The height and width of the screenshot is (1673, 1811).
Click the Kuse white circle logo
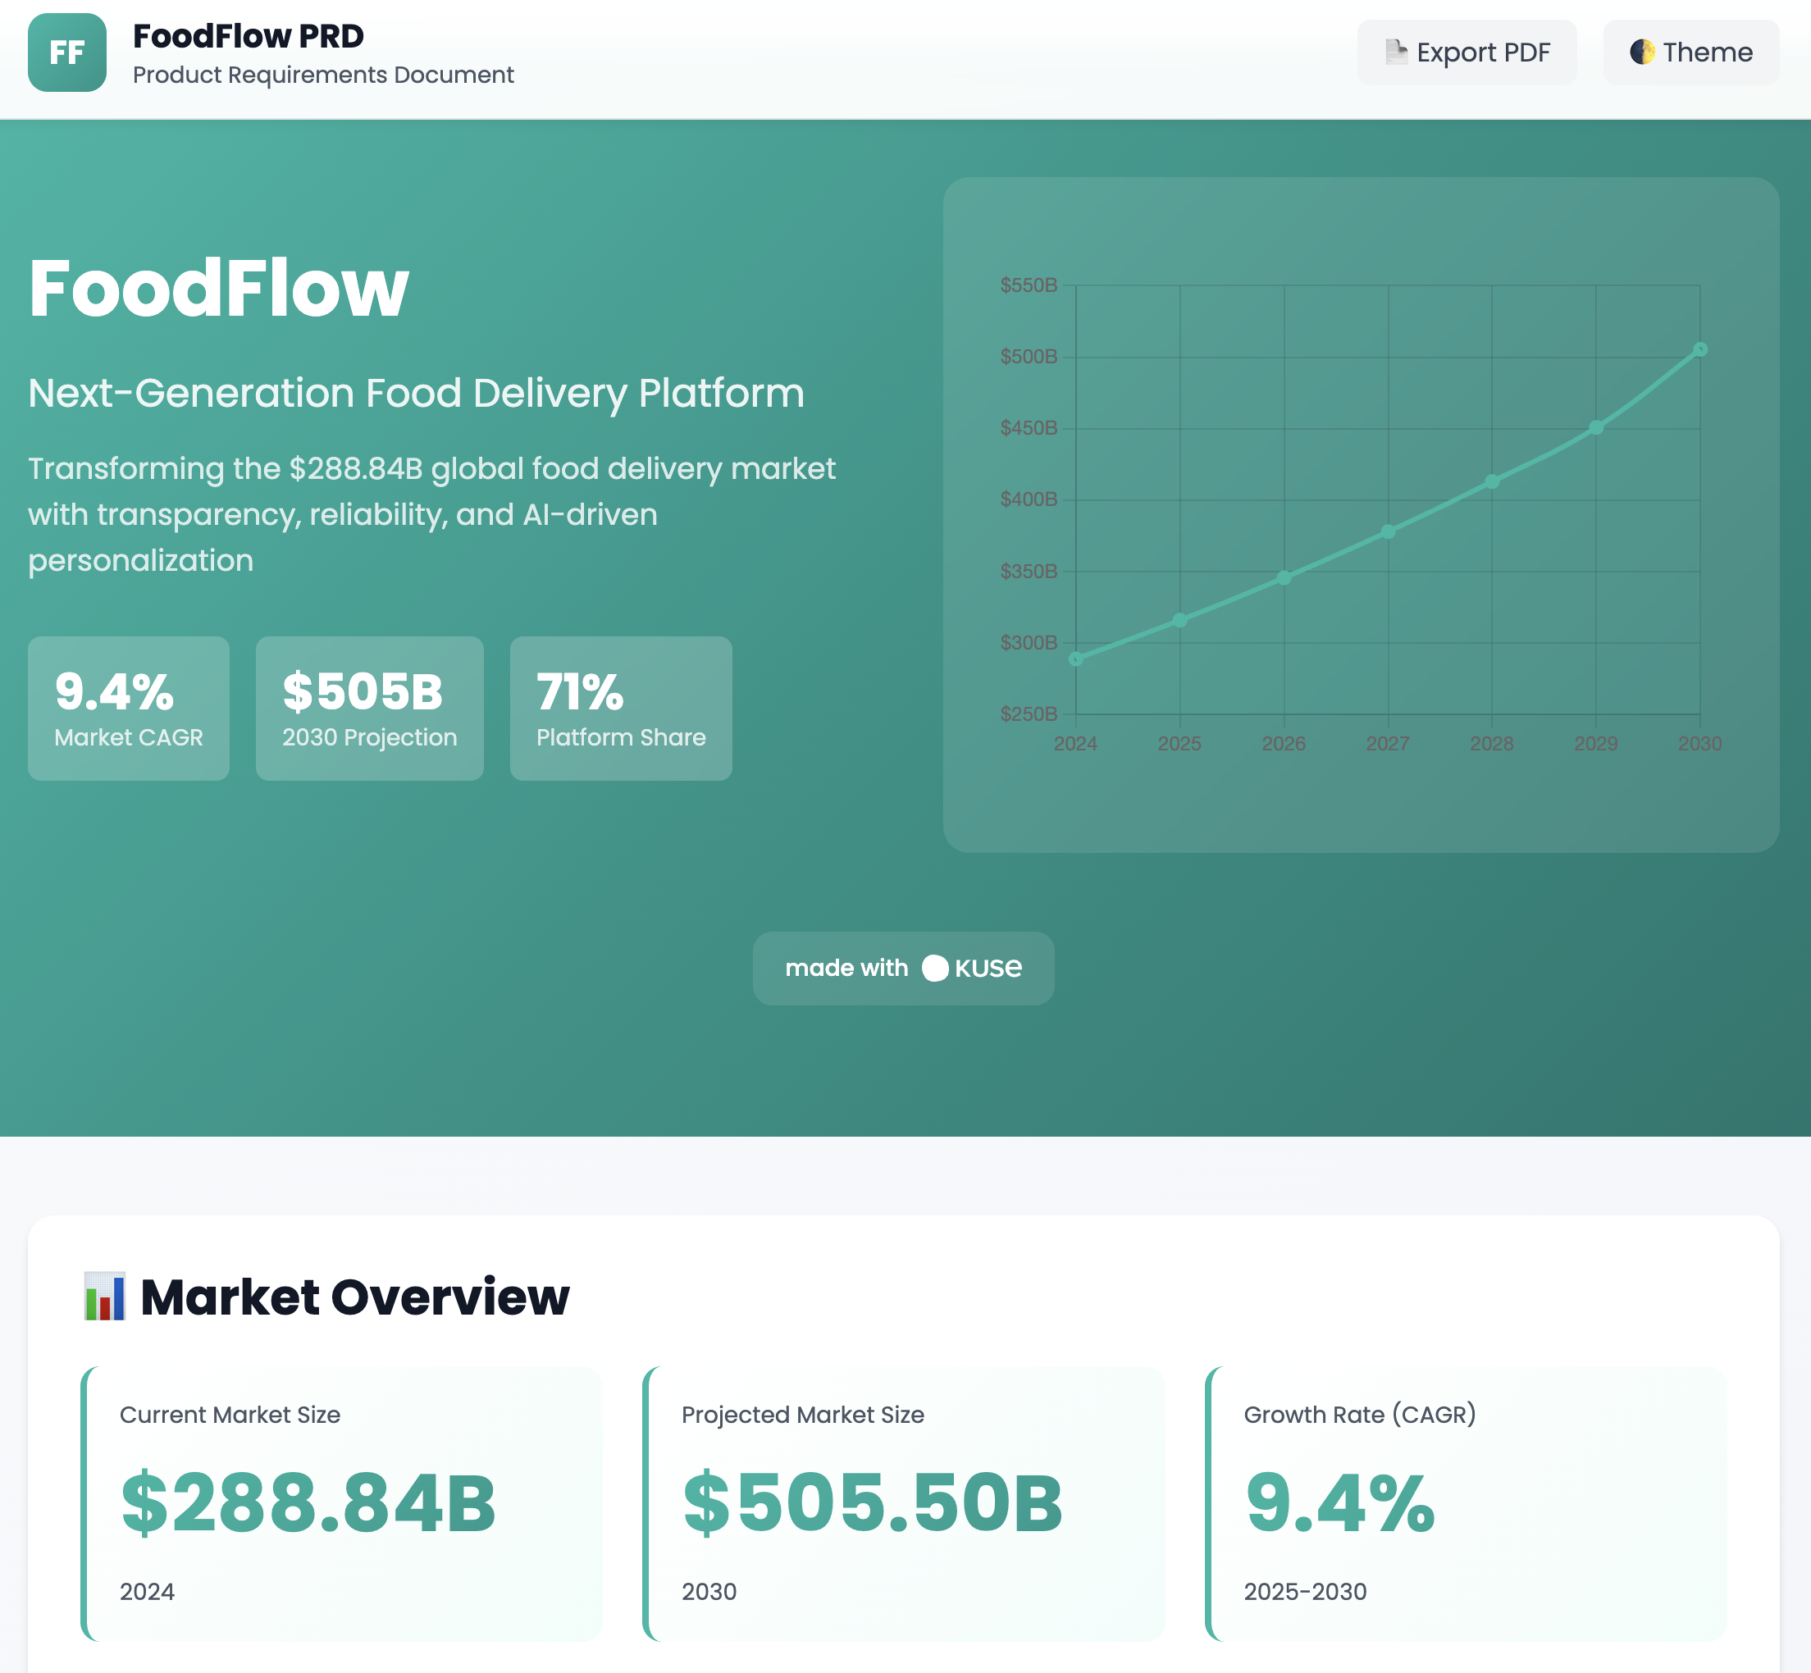pos(934,968)
